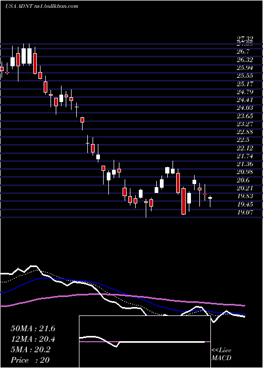The image size is (263, 368).
Task: Click the '<<Live MACD' label
Action: point(221,354)
